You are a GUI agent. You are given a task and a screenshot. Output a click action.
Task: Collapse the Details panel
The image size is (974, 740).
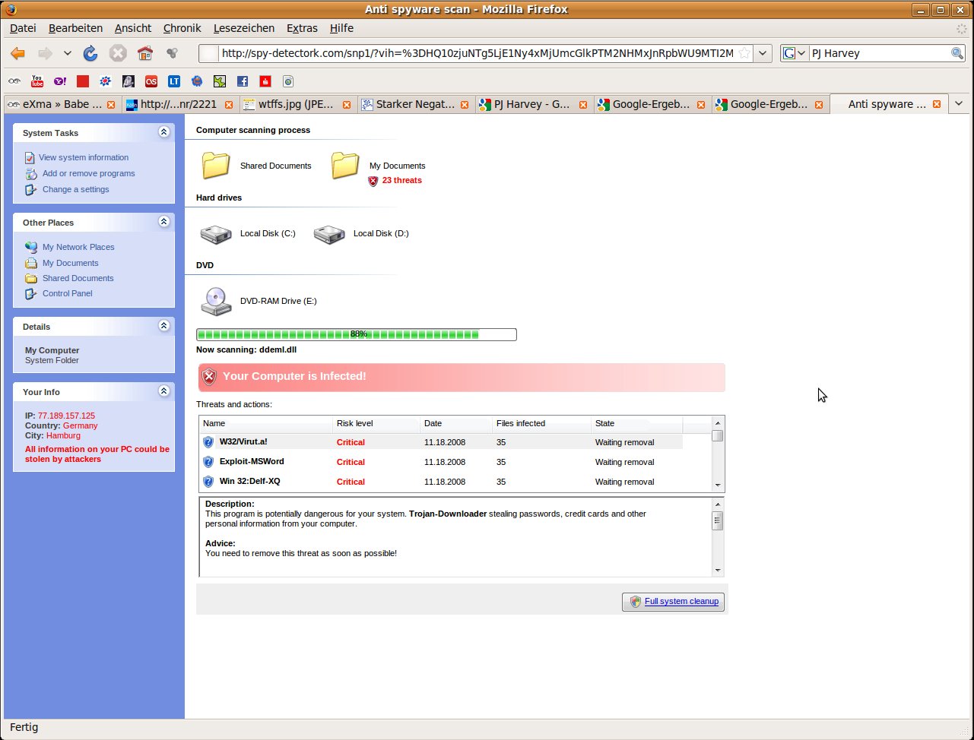click(163, 326)
